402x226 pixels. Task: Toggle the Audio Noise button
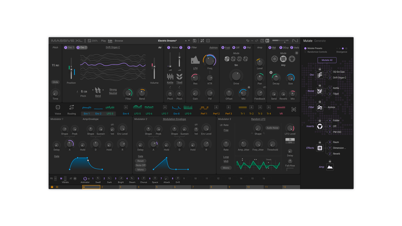tap(272, 128)
